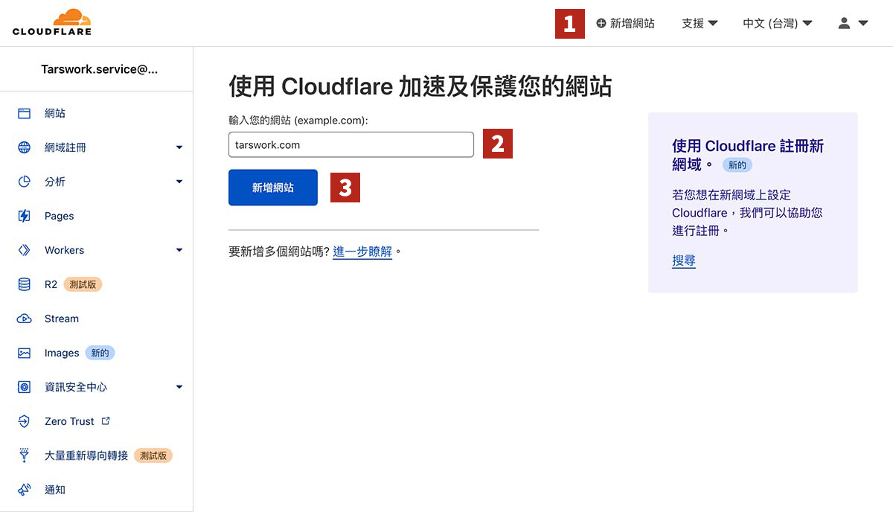This screenshot has height=512, width=893.
Task: Click 大量重新導向轉接 in the sidebar
Action: [86, 455]
